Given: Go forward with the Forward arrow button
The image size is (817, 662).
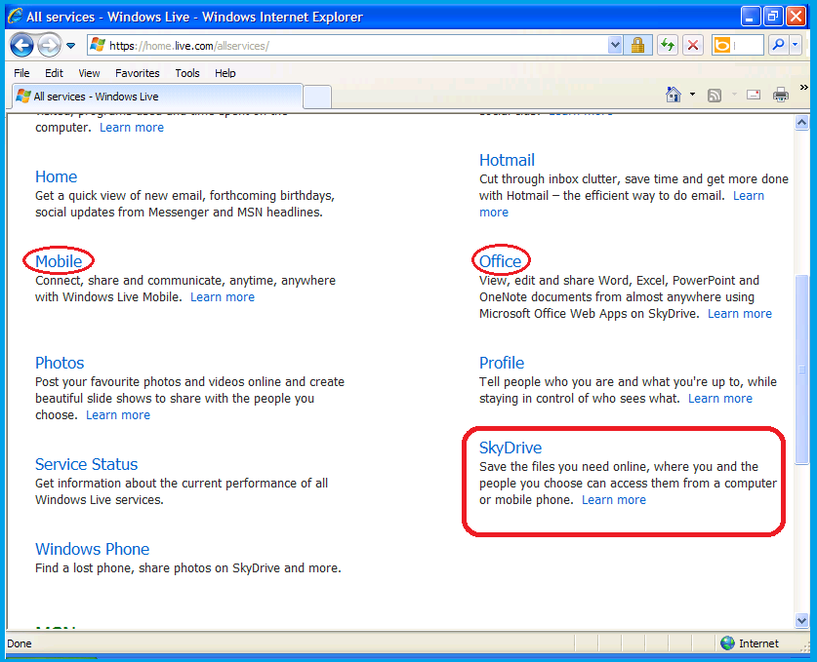Looking at the screenshot, I should (50, 46).
